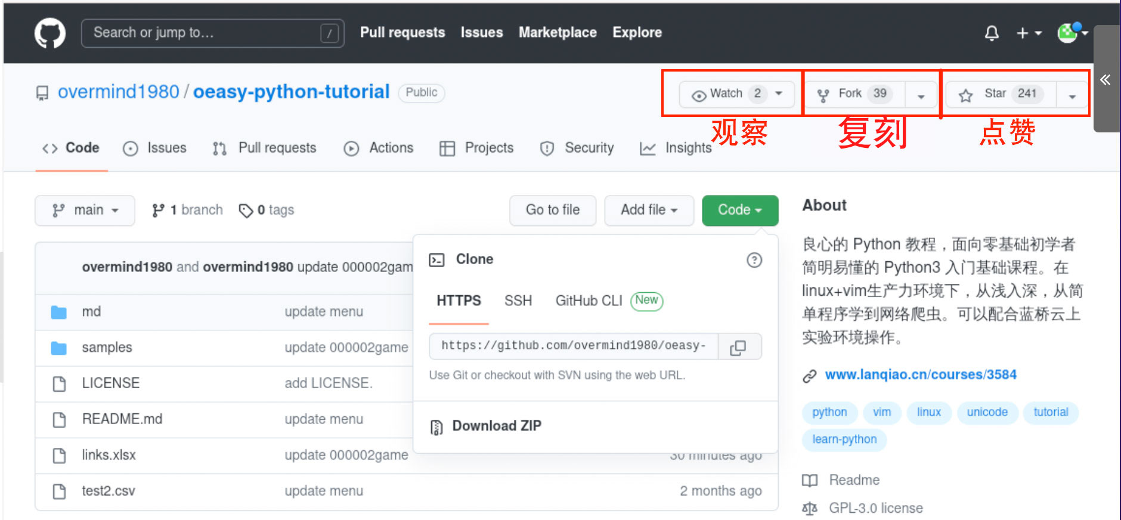
Task: Expand the Star lists dropdown arrow
Action: (1072, 95)
